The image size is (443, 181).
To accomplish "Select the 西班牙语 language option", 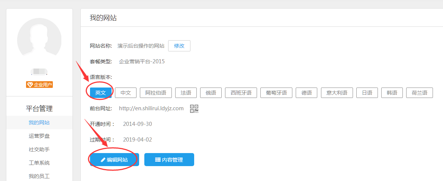I will (x=241, y=93).
